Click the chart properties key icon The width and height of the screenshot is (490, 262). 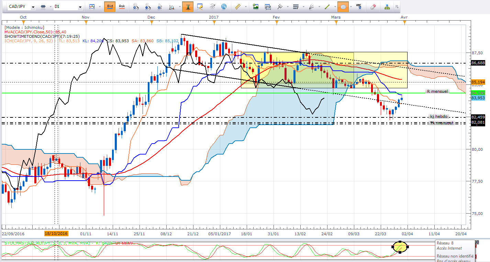200,7
